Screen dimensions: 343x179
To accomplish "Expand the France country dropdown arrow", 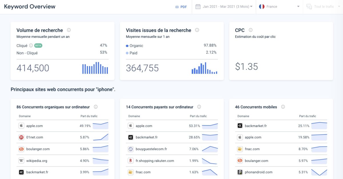I will click(x=298, y=7).
